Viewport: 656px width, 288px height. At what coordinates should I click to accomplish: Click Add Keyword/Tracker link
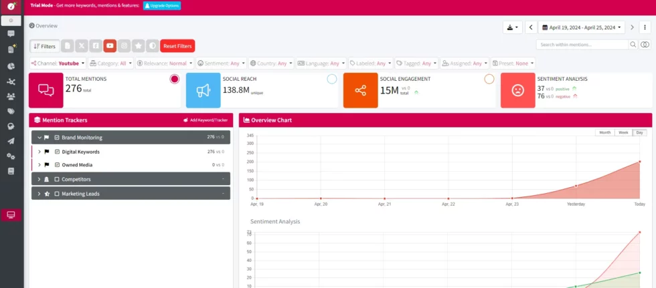click(x=206, y=120)
